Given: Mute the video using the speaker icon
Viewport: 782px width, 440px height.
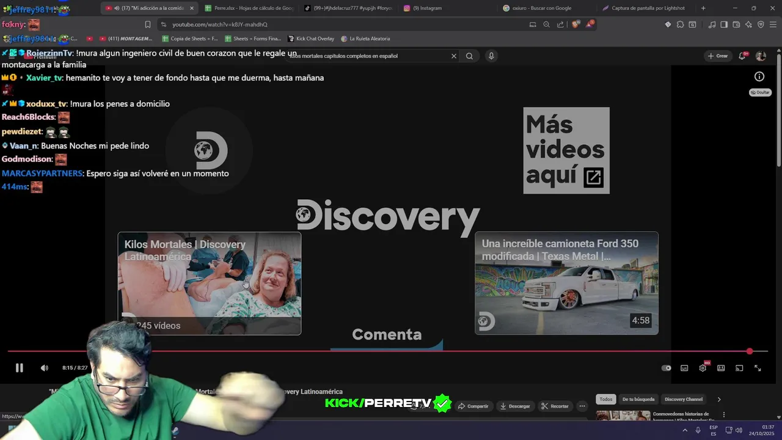Looking at the screenshot, I should (x=44, y=368).
